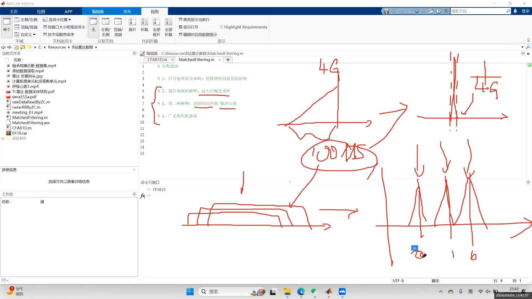Tile documents Top/Bottom
The image size is (532, 299).
[26, 27]
